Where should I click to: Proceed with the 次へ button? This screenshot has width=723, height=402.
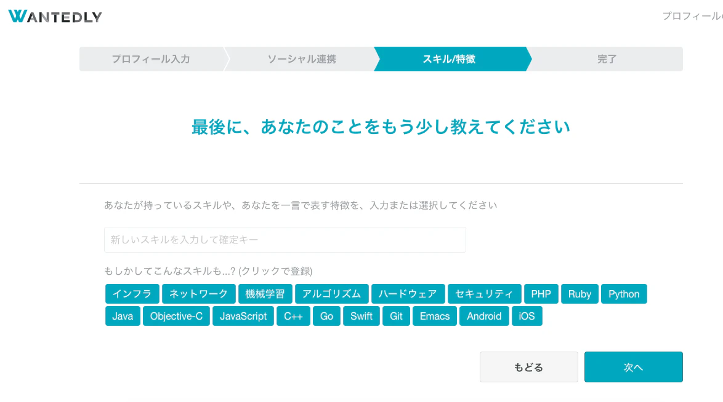tap(634, 367)
